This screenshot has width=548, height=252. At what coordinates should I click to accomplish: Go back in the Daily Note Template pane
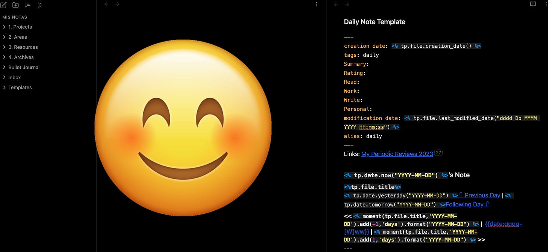[336, 4]
